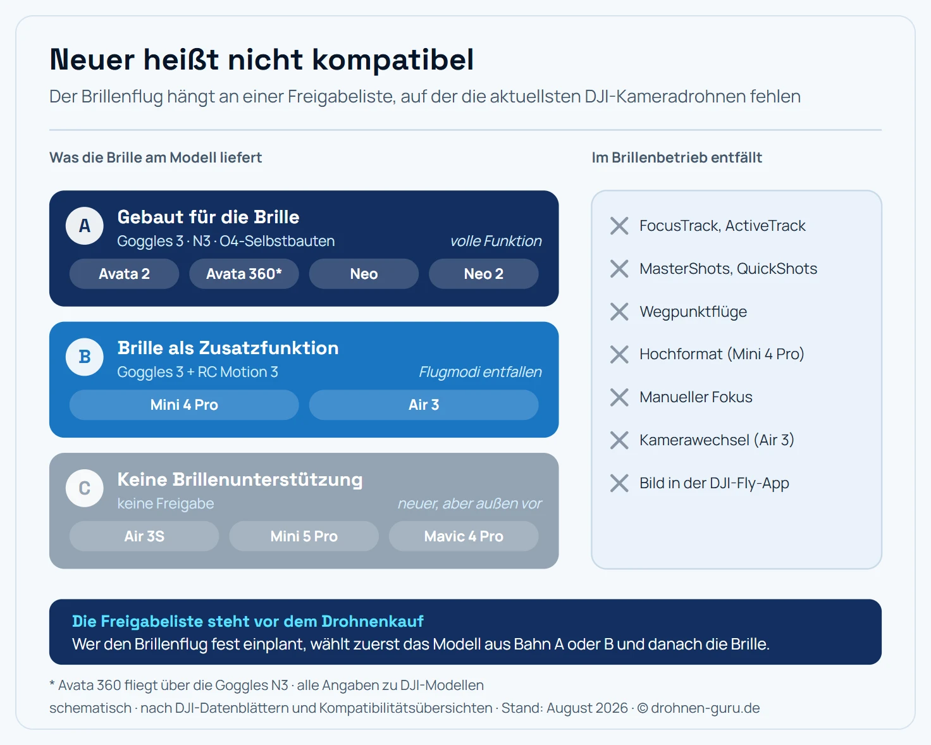Click the list entry 'Bild in der DJI-Fly-App'
Screen dimensions: 931x745
714,483
